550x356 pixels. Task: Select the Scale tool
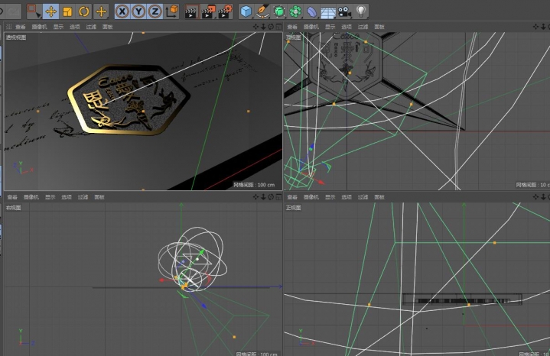(x=67, y=11)
